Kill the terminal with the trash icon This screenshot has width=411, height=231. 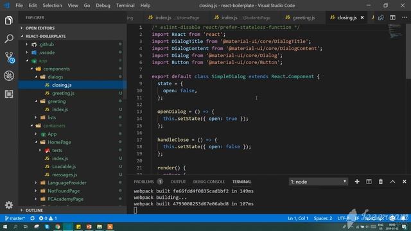(381, 182)
